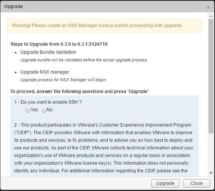Click the vertical scrollbar thumb
Screen dimensions: 215x191
tap(211, 76)
